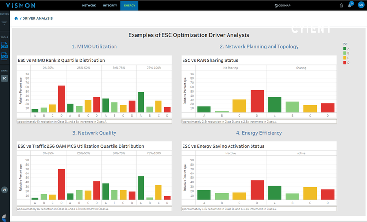Open the lock icon in the top bar

[x=341, y=5]
